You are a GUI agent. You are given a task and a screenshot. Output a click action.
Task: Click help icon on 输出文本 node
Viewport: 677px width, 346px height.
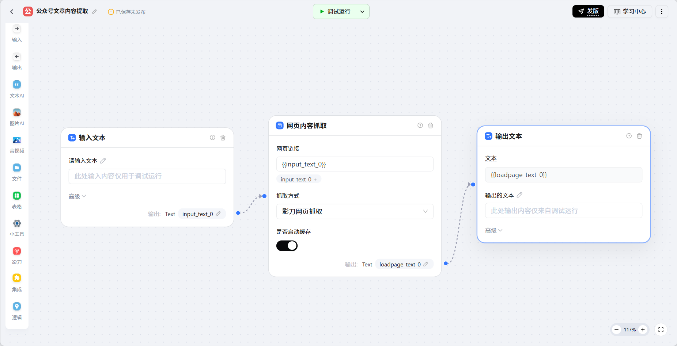[x=629, y=136]
